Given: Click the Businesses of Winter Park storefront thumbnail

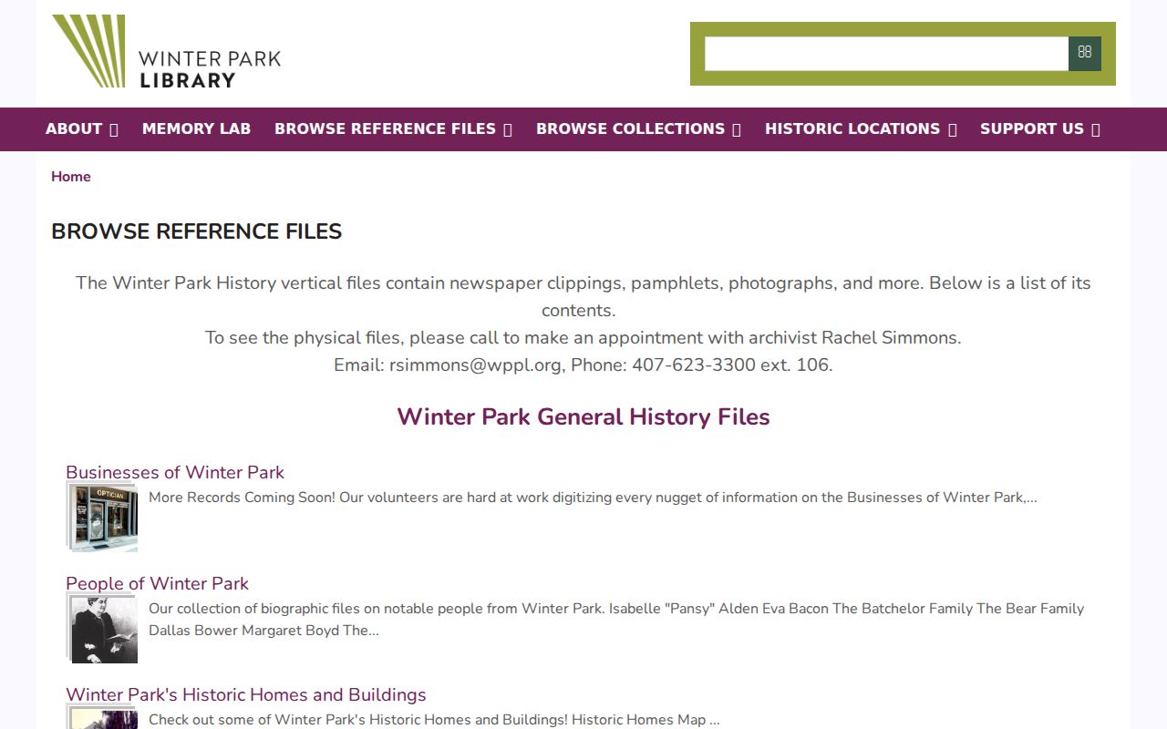Looking at the screenshot, I should tap(102, 518).
